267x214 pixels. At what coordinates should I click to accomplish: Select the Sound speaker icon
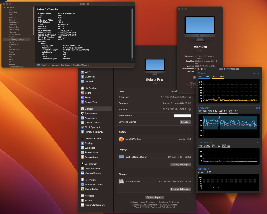pyautogui.click(x=83, y=93)
